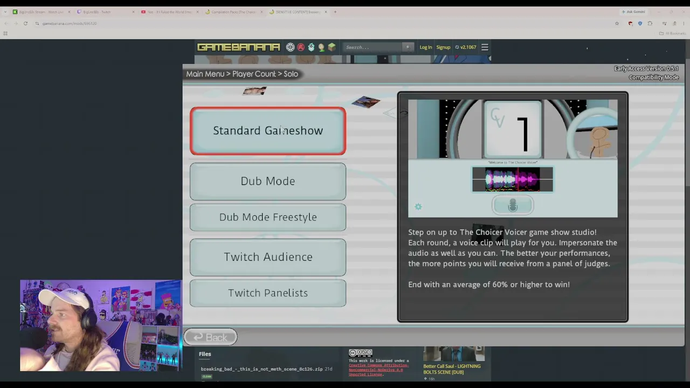The width and height of the screenshot is (690, 388).
Task: Open the browser profile avatar
Action: tap(674, 24)
